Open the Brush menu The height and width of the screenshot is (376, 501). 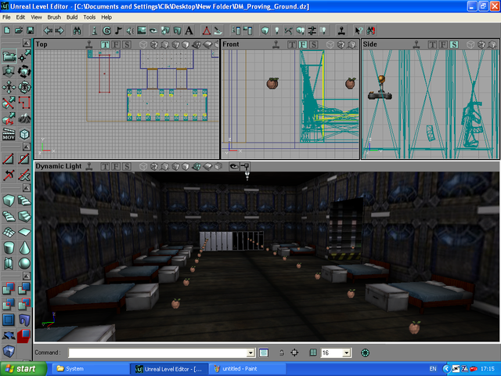click(x=54, y=16)
